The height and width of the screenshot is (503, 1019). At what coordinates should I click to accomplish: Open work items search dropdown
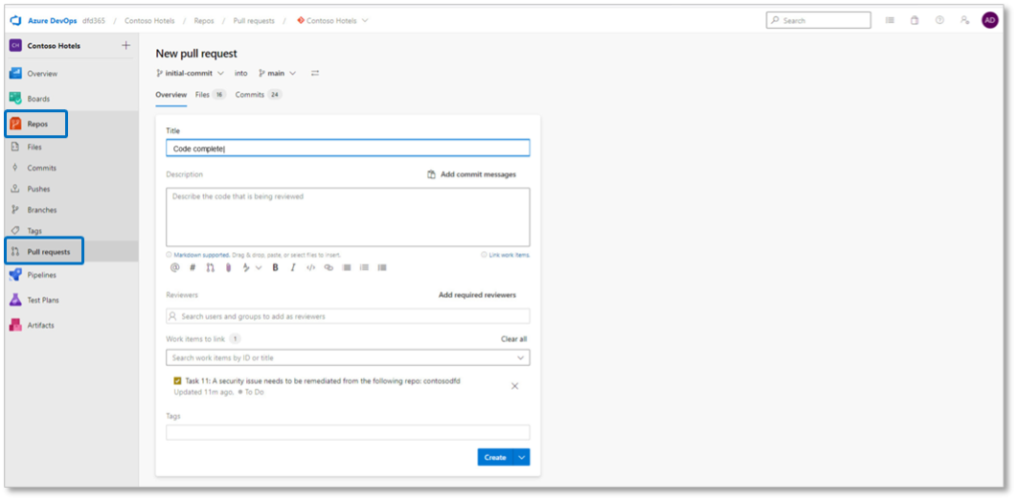click(x=520, y=357)
